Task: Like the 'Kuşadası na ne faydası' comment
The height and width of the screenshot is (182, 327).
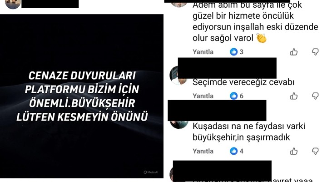Action: click(294, 151)
